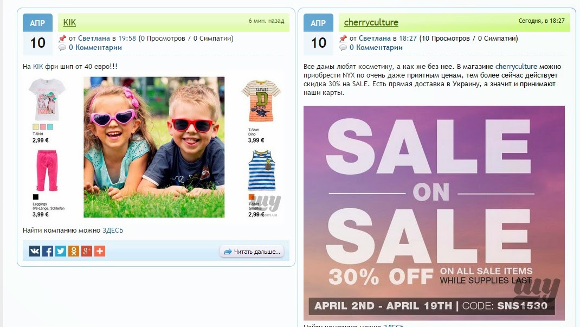Open 0 Комментарии in KIK post
Viewport: 580px width, 327px height.
tap(95, 47)
